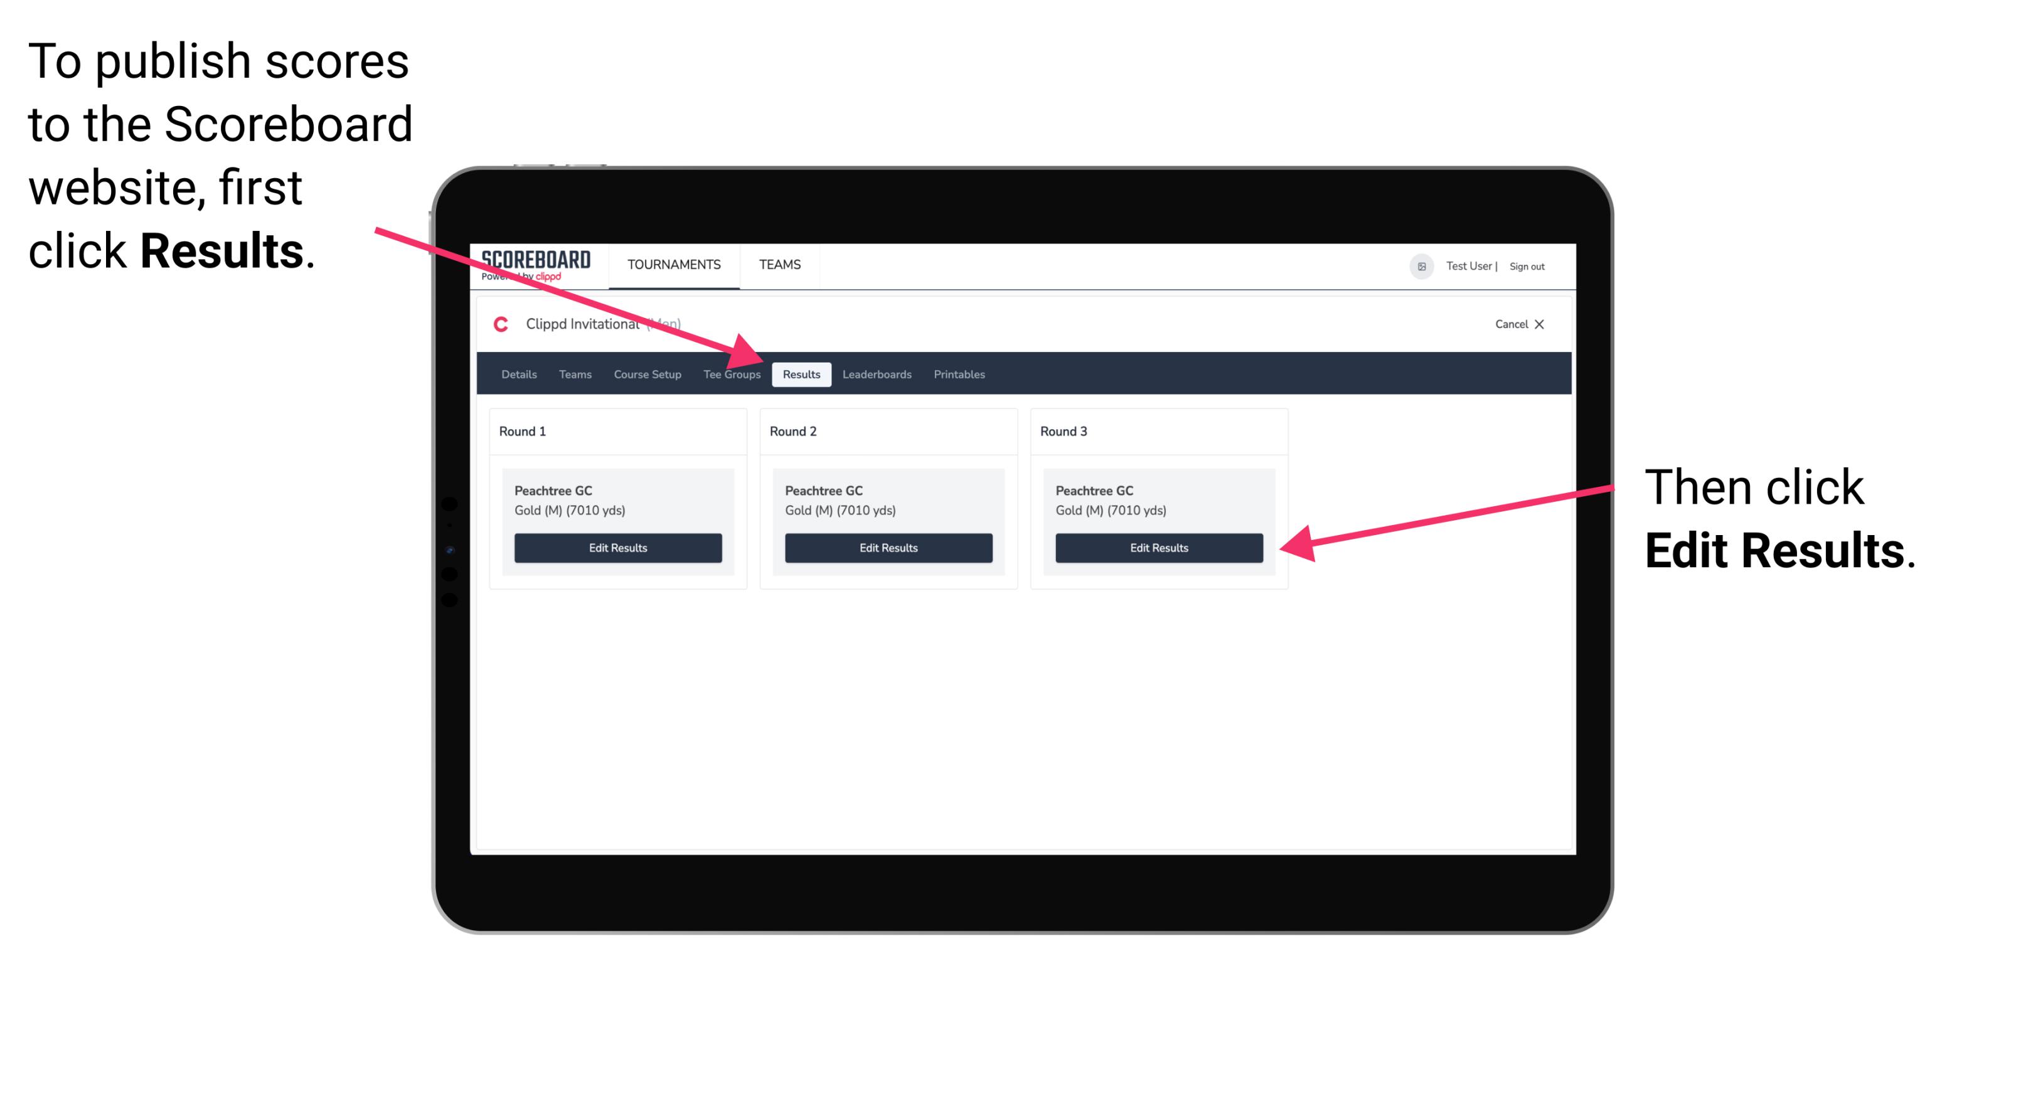Viewport: 2043px width, 1099px height.
Task: Expand the Tee Groups tab
Action: 732,375
